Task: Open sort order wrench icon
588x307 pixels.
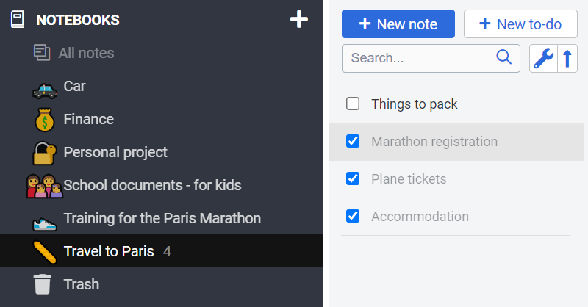Action: (543, 59)
